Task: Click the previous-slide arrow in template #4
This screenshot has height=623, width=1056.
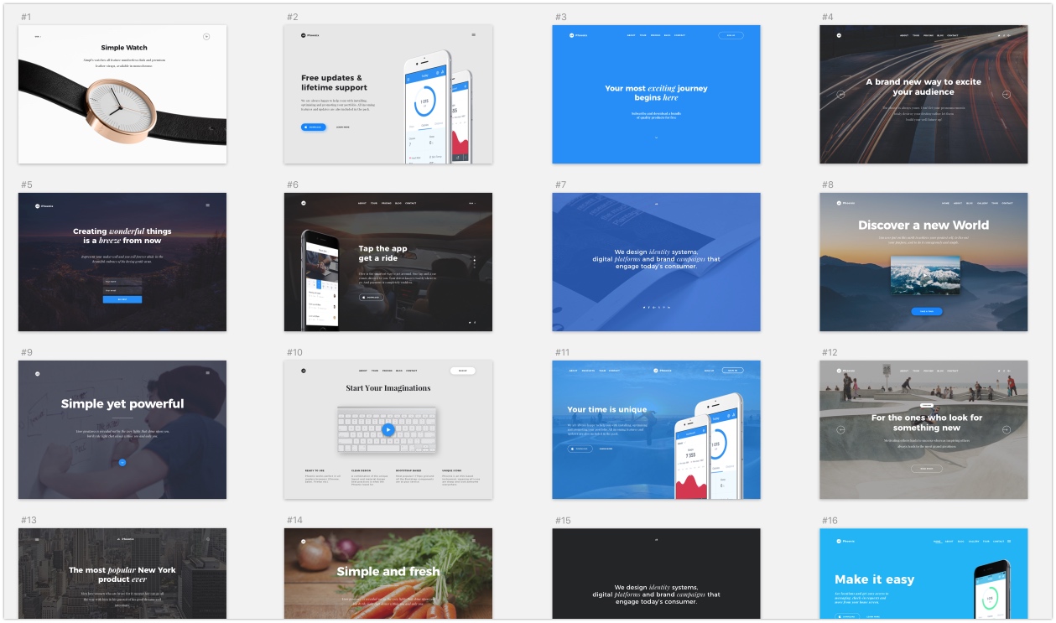Action: (840, 95)
